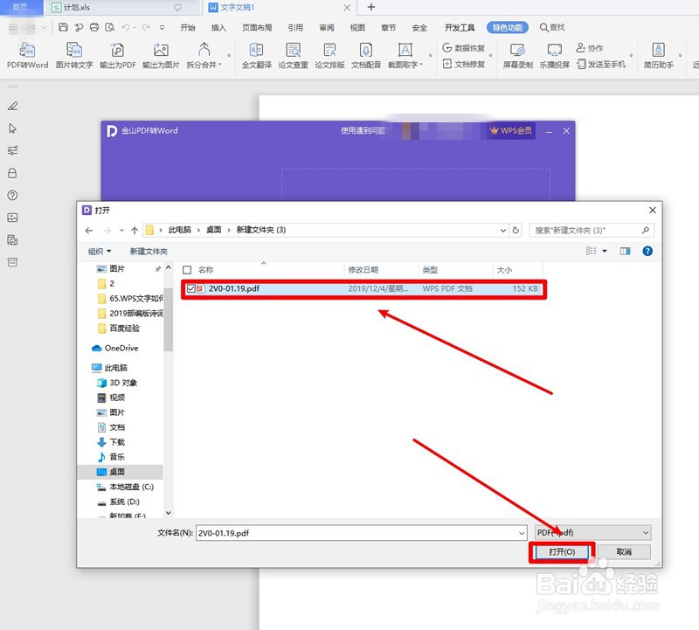This screenshot has height=630, width=699.
Task: Click the undo arrow in toolbar
Action: (125, 28)
